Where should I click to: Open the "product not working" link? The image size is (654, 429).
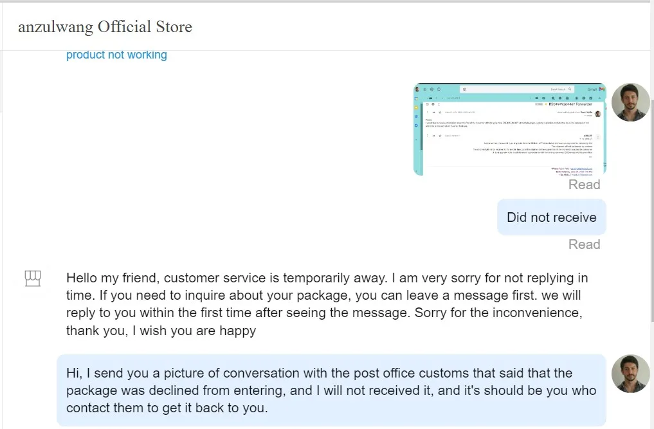(116, 55)
